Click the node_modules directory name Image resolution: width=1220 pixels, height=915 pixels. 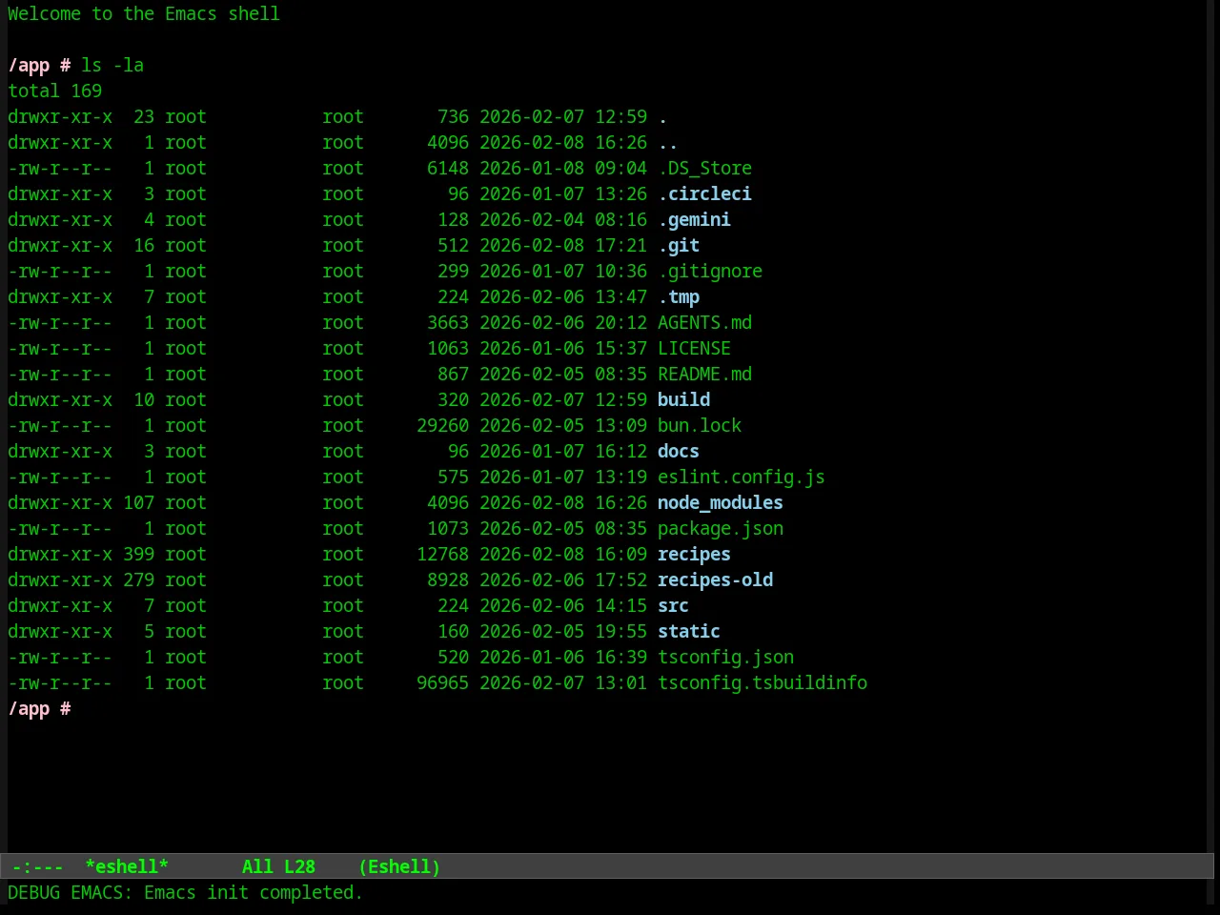[721, 502]
